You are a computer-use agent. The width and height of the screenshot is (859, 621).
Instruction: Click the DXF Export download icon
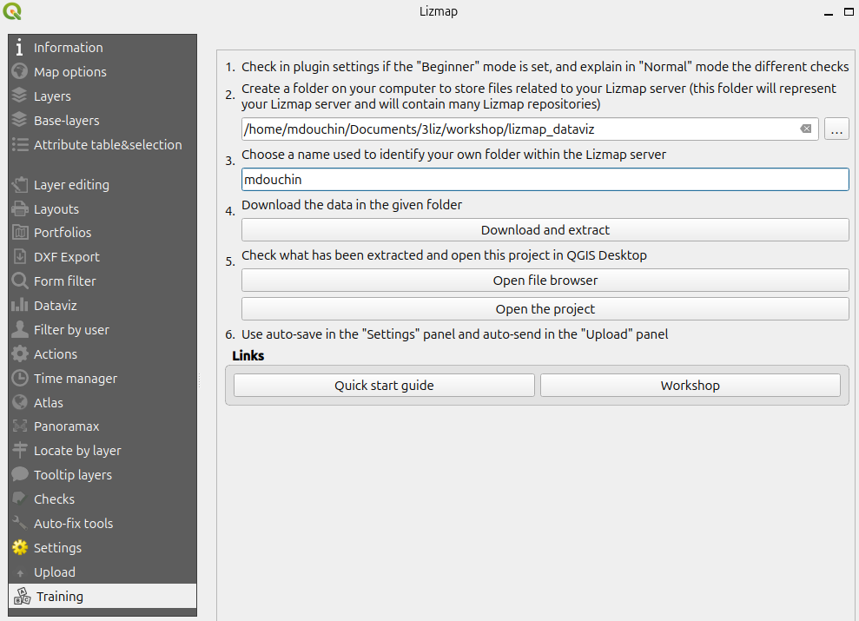coord(20,256)
